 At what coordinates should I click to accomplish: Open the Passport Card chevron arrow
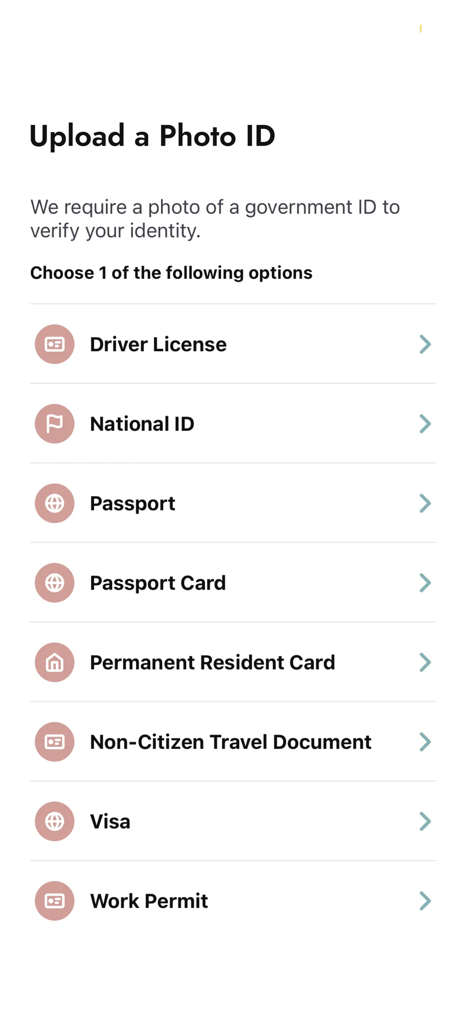pos(425,583)
